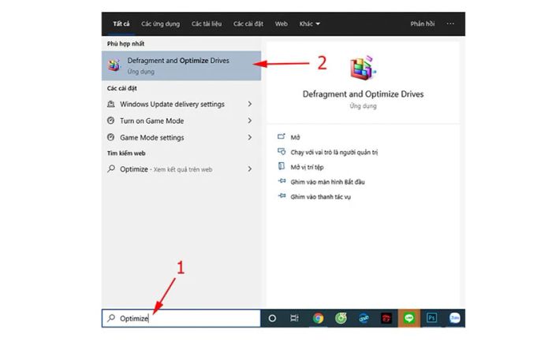Screen dimensions: 552x341
Task: Click the web search magnifier icon beside Optimize
Action: click(111, 169)
